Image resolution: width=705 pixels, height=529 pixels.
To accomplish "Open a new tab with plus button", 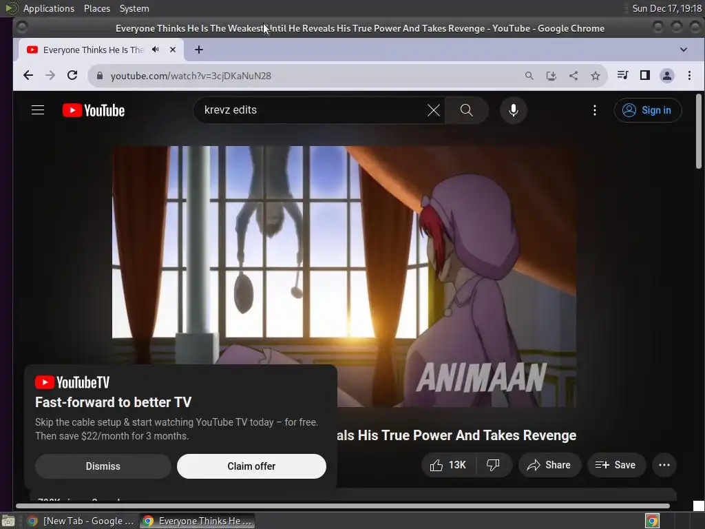I will [x=199, y=50].
